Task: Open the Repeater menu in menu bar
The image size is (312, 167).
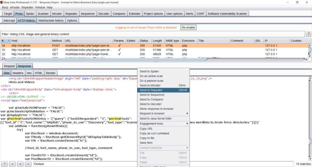Action: (x=28, y=8)
